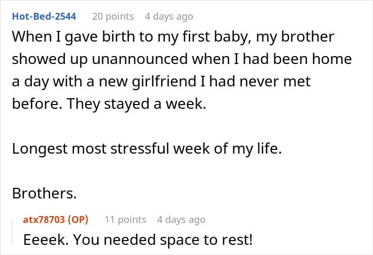This screenshot has height=255, width=373.
Task: Open atx78703 reply's "4 days ago" permalink
Action: (x=181, y=219)
